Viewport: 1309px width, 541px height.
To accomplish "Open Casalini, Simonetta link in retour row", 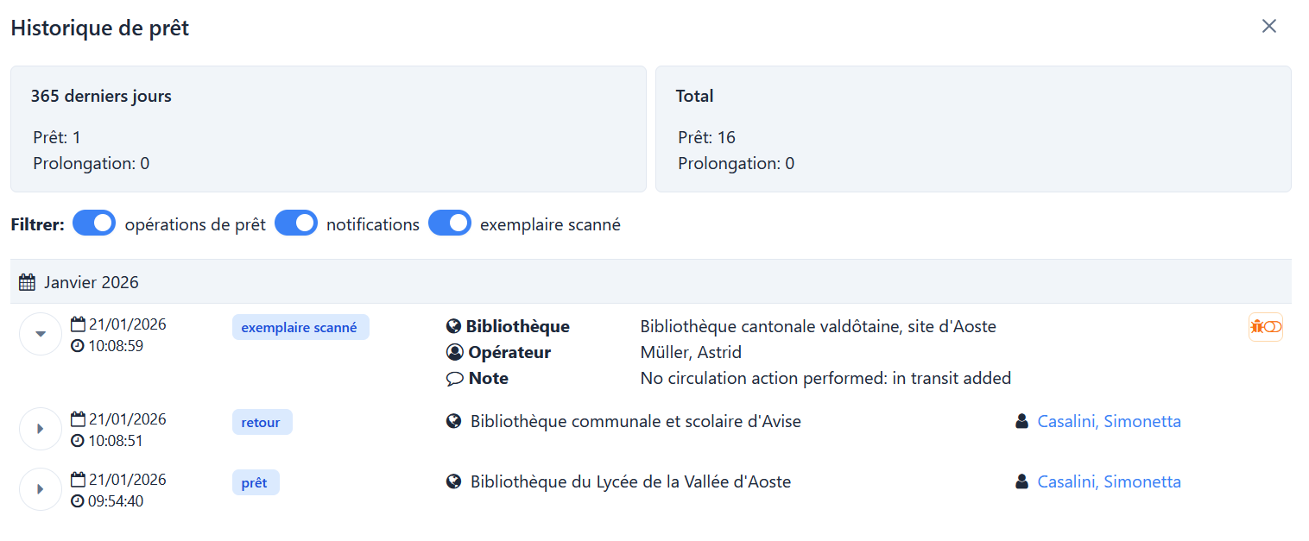I will coord(1109,422).
